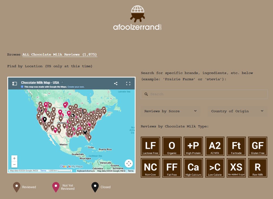Click the black closed pin in California
Screen dimensions: 273x199
coord(45,120)
